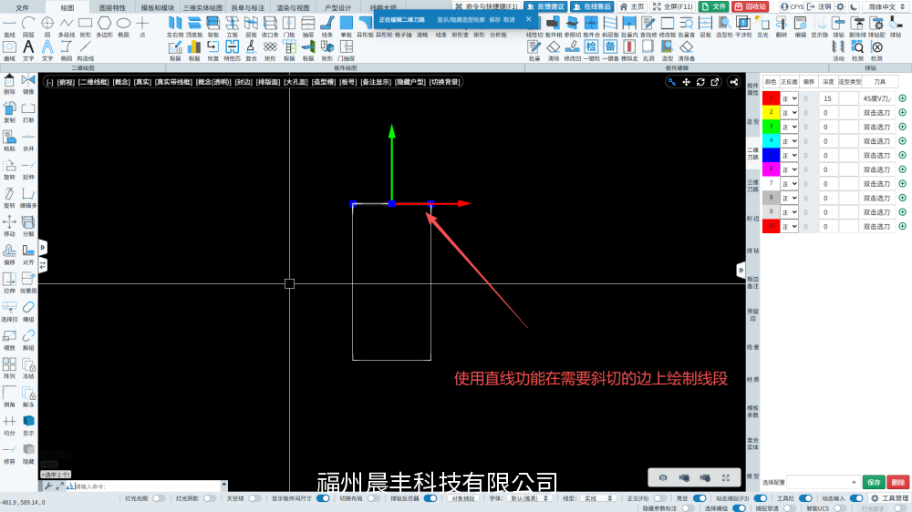The width and height of the screenshot is (912, 512).
Task: Switch to 图层特性 ribbon tab
Action: (112, 7)
